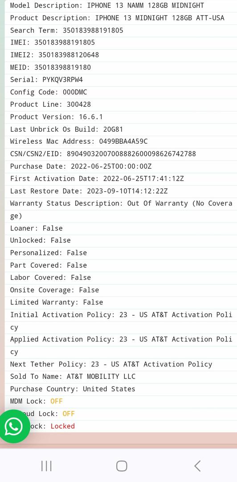This screenshot has width=237, height=482.
Task: Select the Unlocked: False row
Action: (x=121, y=241)
